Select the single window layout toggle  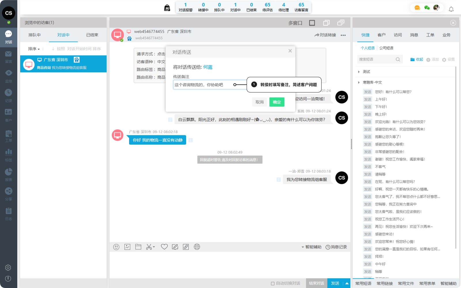(x=312, y=23)
